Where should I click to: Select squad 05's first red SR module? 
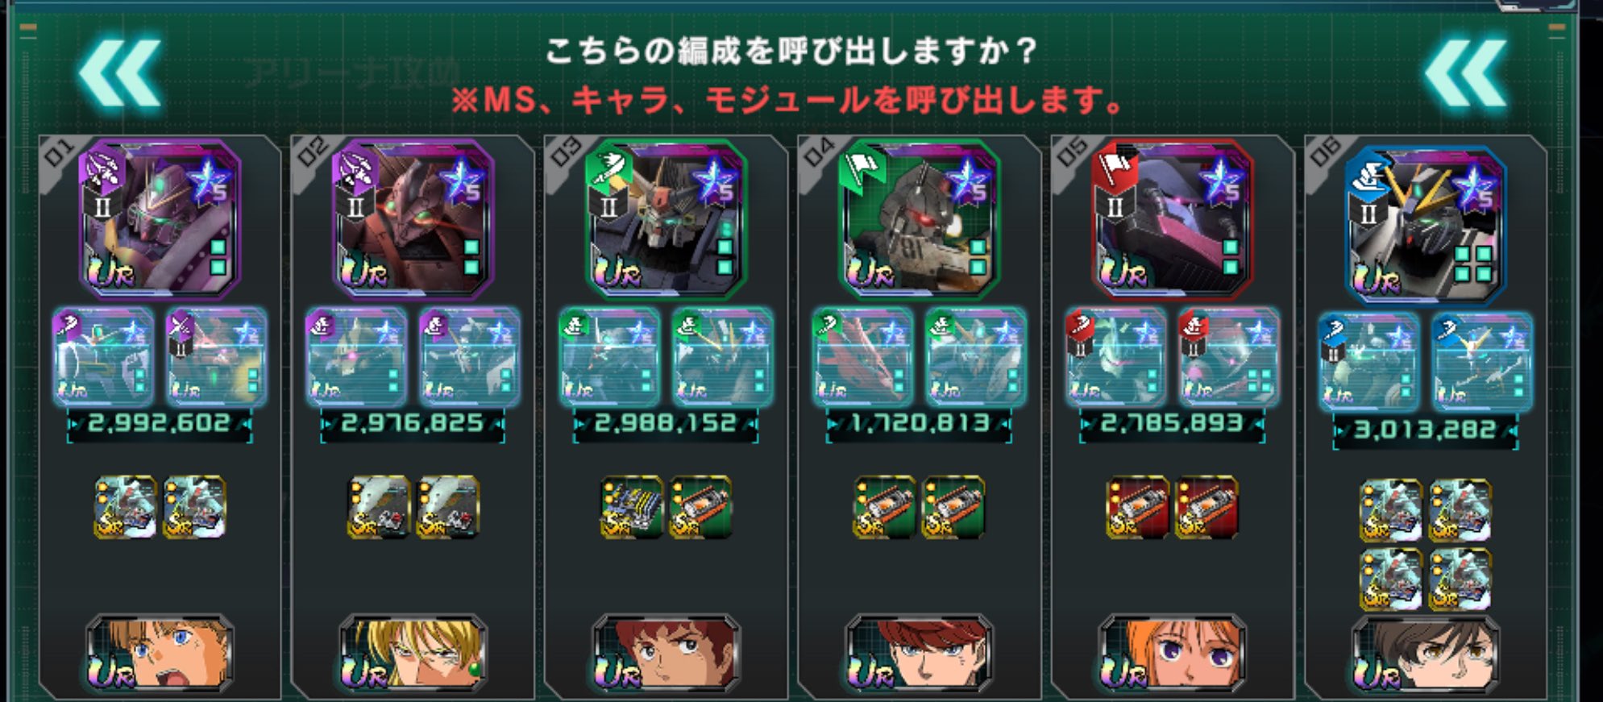[1138, 507]
